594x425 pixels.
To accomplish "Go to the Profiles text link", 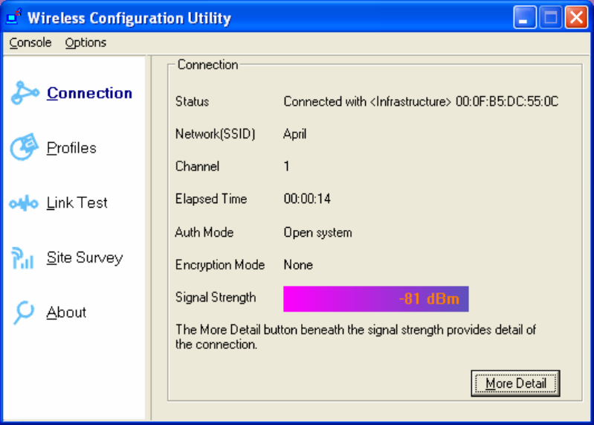I will pyautogui.click(x=71, y=148).
